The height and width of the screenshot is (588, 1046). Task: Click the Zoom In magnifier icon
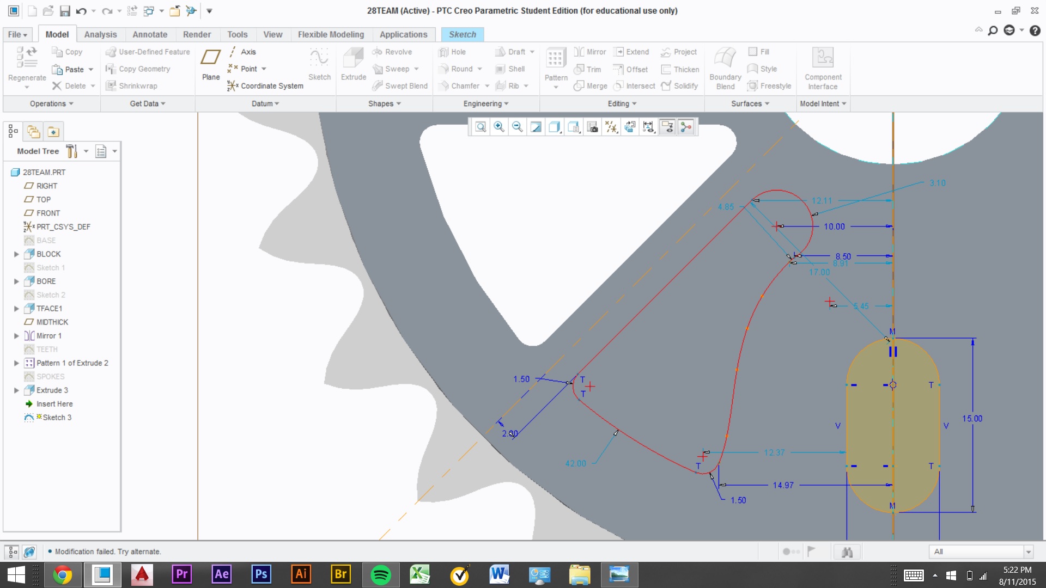tap(498, 127)
